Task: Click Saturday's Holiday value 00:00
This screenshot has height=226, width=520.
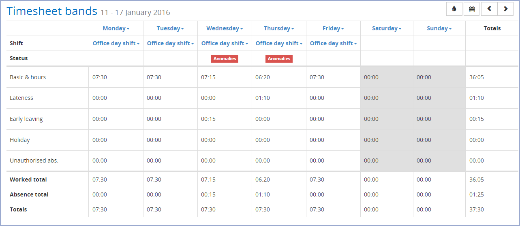Action: tap(371, 140)
